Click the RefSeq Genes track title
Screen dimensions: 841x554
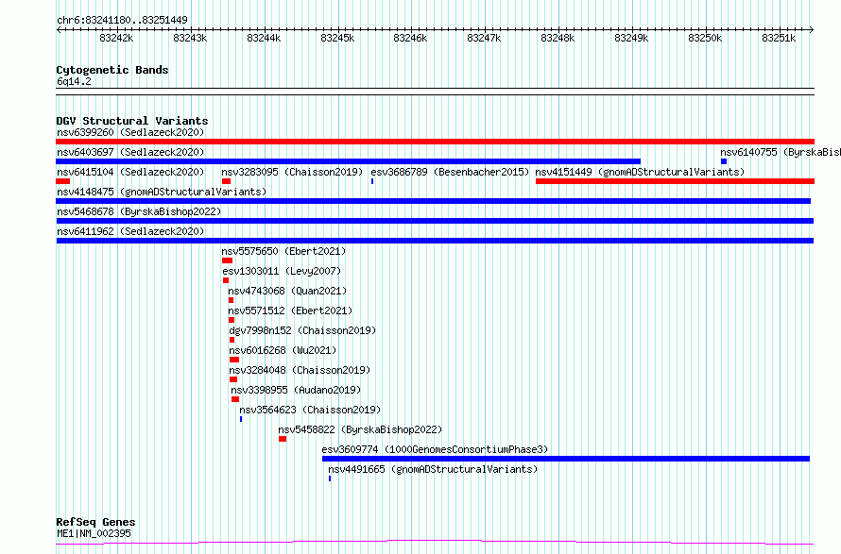click(95, 522)
